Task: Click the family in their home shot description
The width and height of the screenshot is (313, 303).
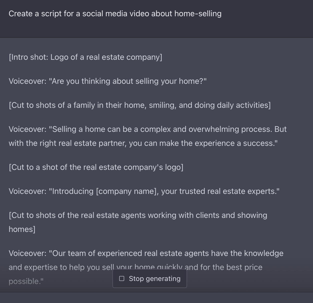Action: point(140,105)
